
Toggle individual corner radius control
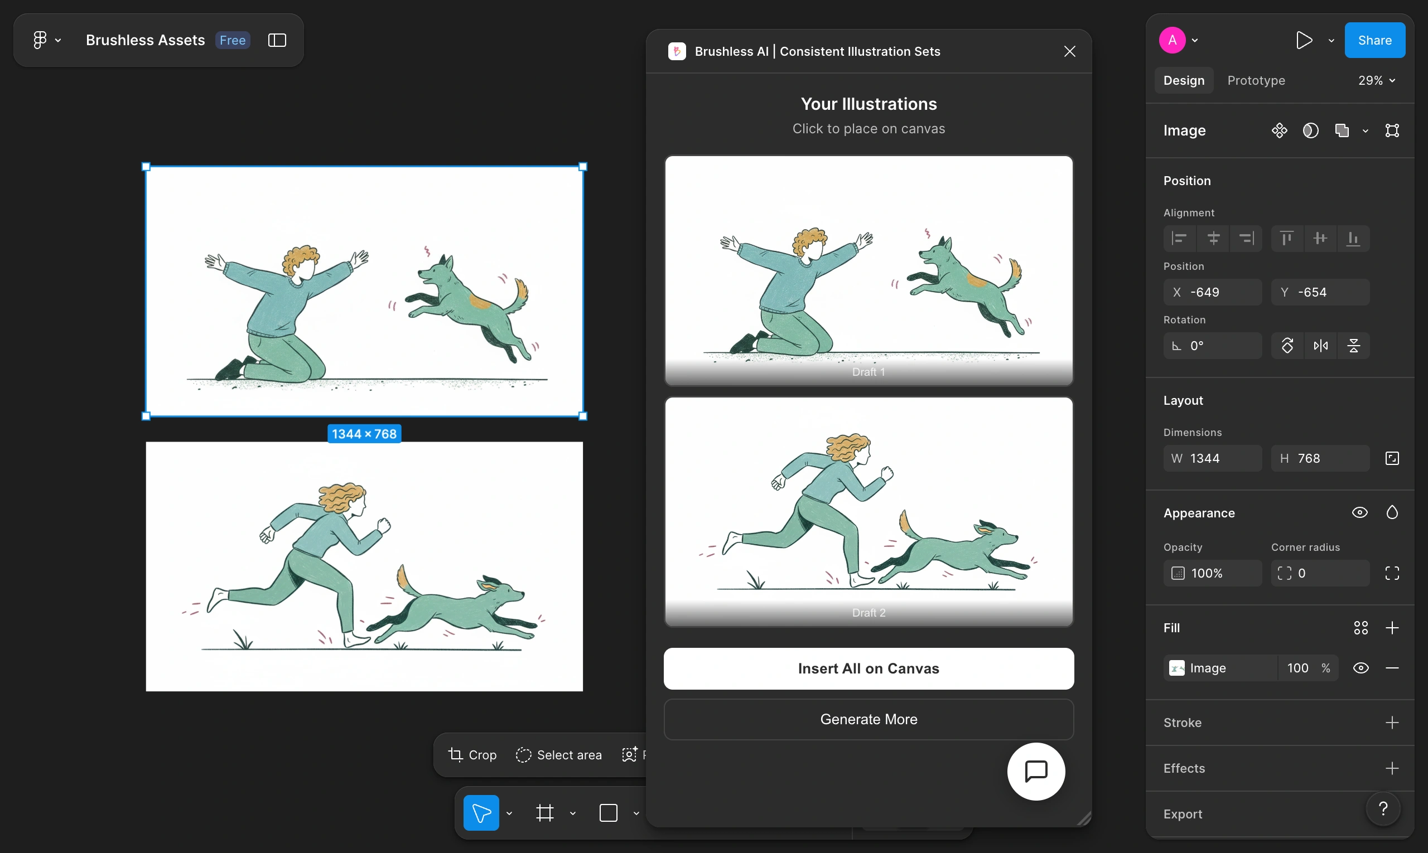[x=1392, y=573]
